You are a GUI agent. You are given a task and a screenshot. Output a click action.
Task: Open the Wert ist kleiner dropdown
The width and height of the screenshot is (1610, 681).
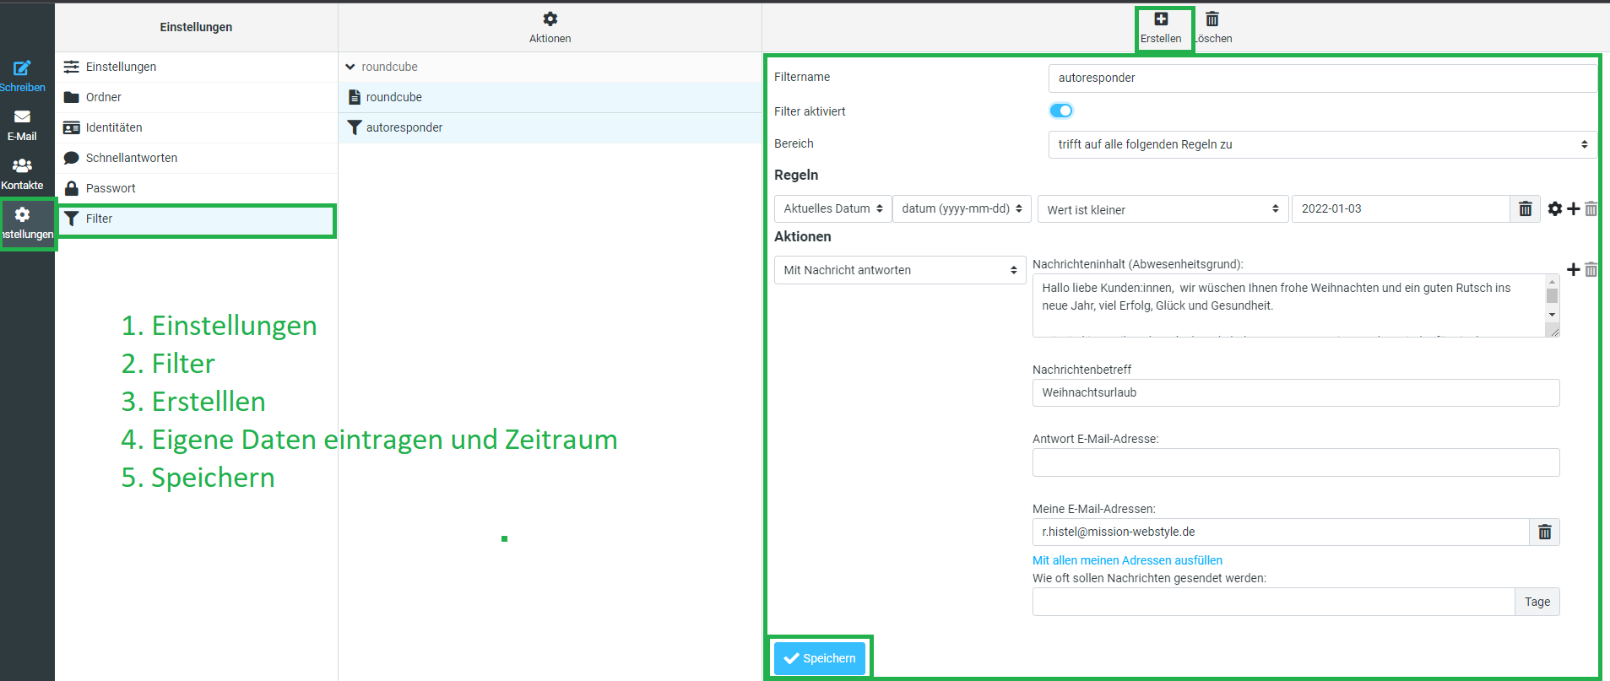tap(1163, 209)
